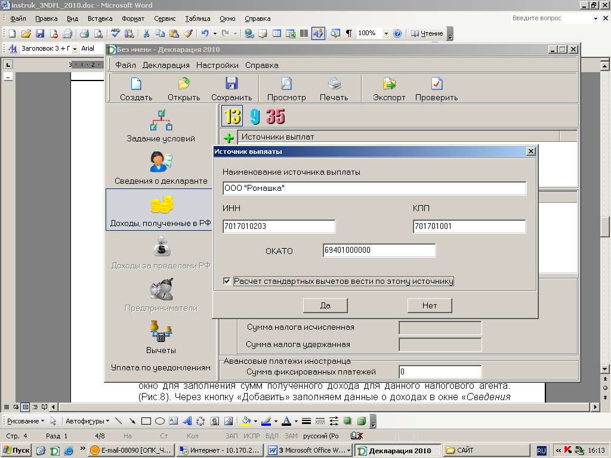The width and height of the screenshot is (611, 458).
Task: Click the insert table icon in Word
Action: point(277,33)
